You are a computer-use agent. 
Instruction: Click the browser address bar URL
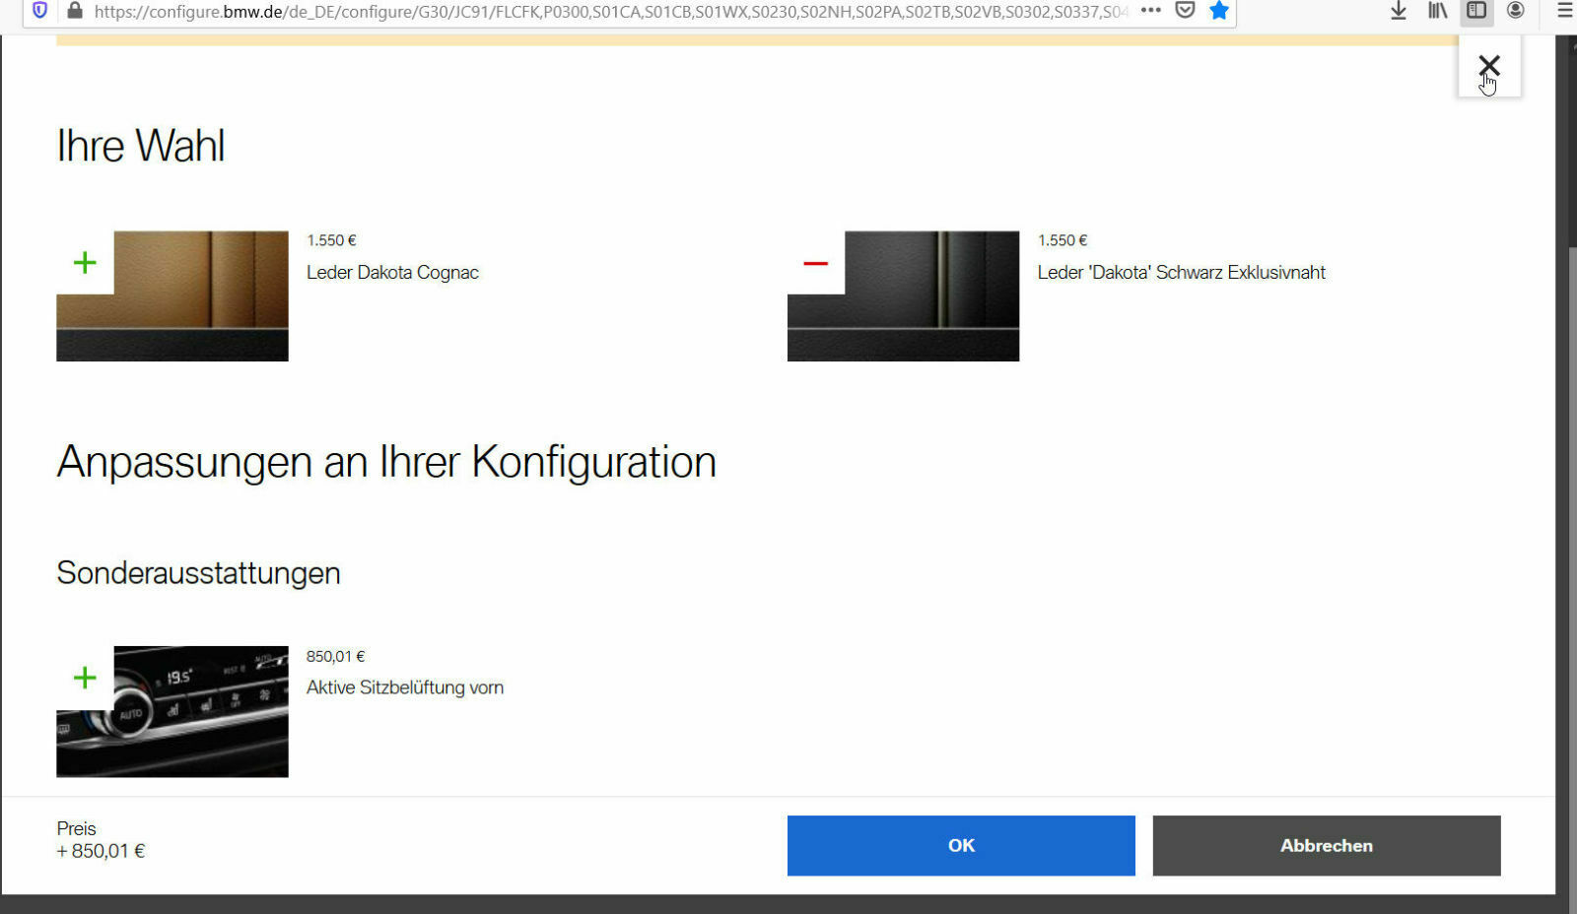611,12
